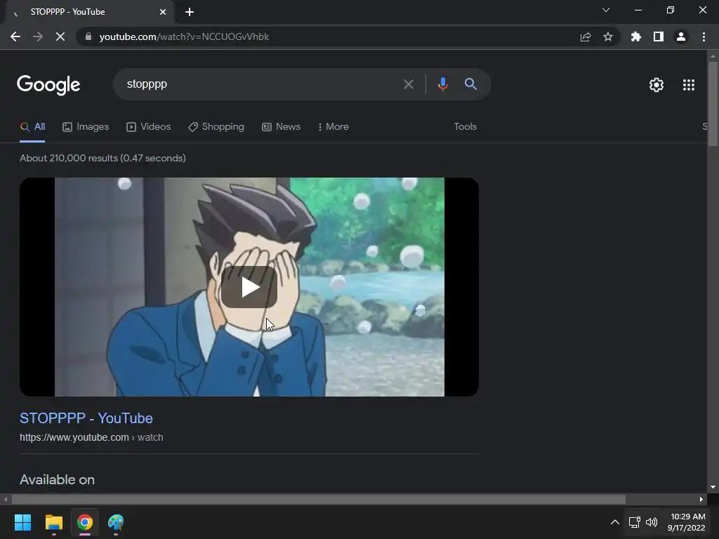Toggle the Chrome side panel icon
719x539 pixels.
click(659, 36)
